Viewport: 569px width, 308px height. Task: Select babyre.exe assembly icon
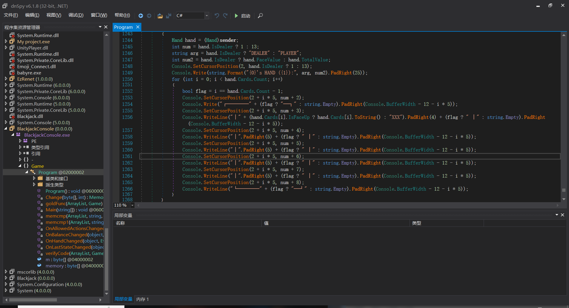tap(12, 73)
